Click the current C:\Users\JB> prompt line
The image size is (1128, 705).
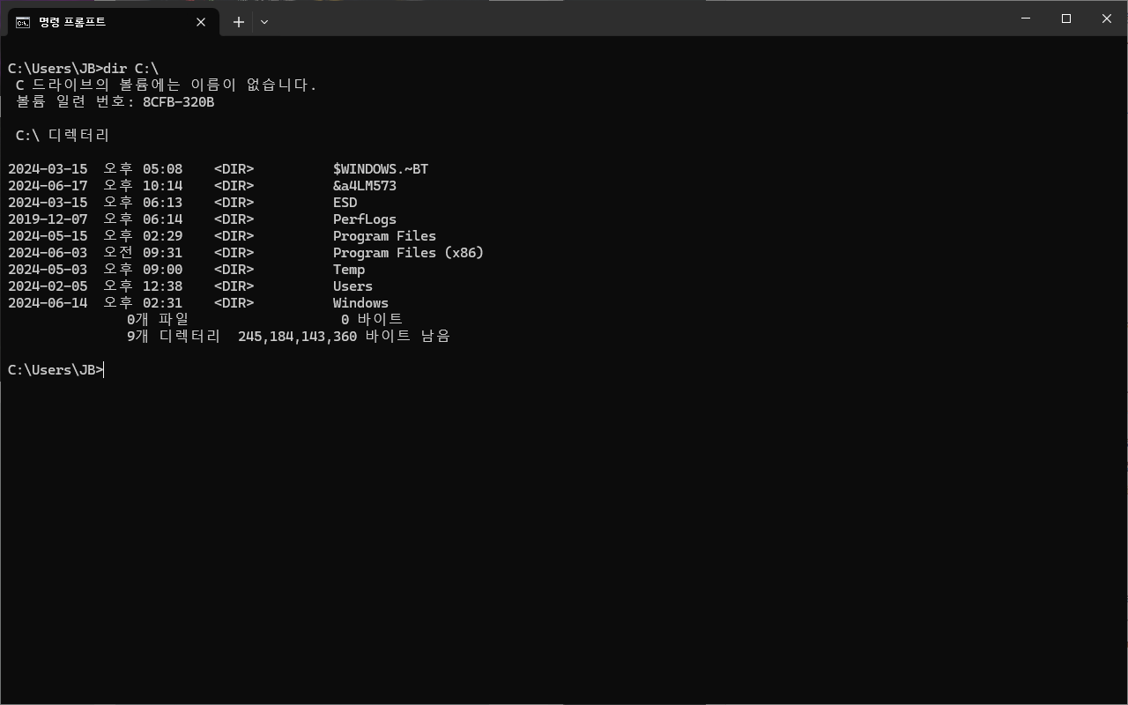click(x=56, y=370)
